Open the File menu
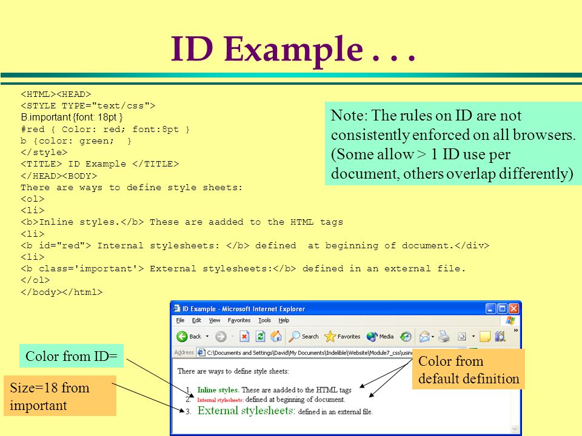 [x=181, y=320]
